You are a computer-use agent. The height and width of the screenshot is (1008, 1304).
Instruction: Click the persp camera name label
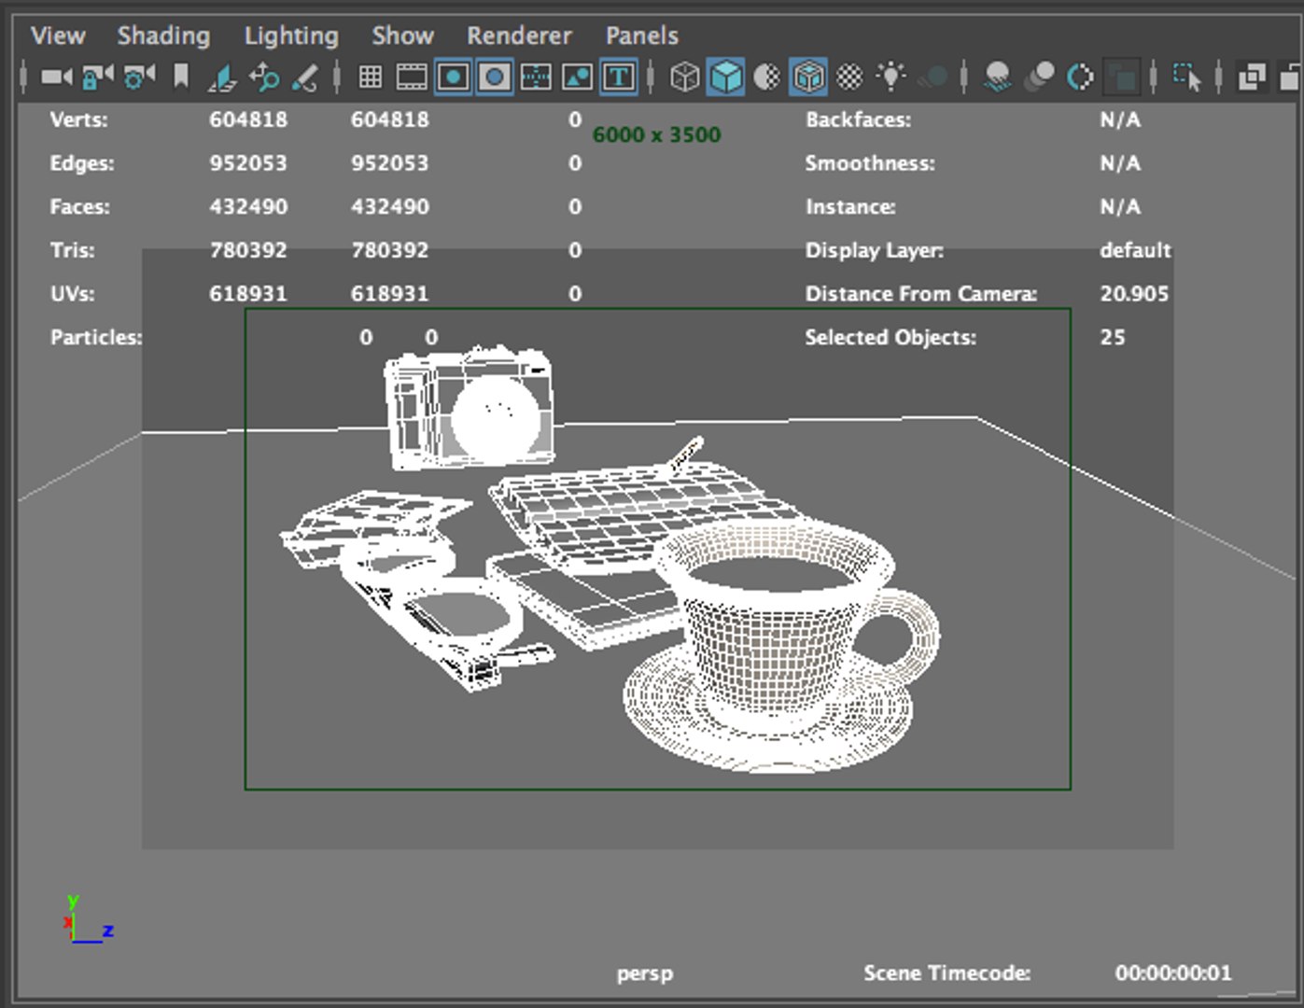[x=645, y=973]
